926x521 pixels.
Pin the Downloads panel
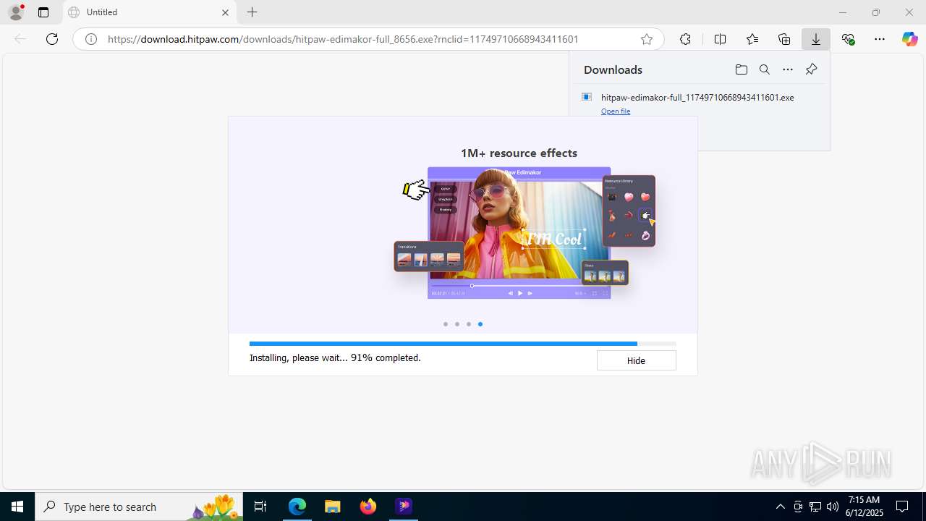point(811,69)
